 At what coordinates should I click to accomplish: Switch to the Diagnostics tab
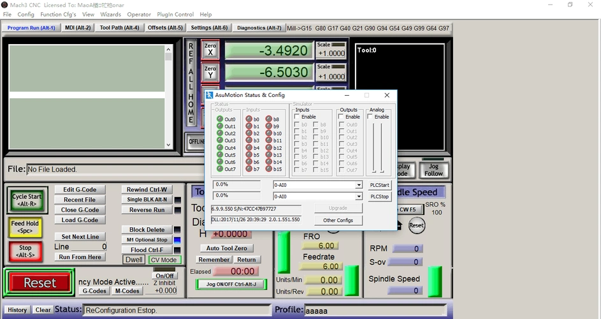pyautogui.click(x=259, y=28)
